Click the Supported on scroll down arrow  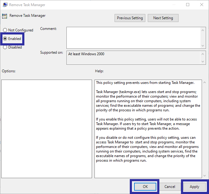coord(203,62)
